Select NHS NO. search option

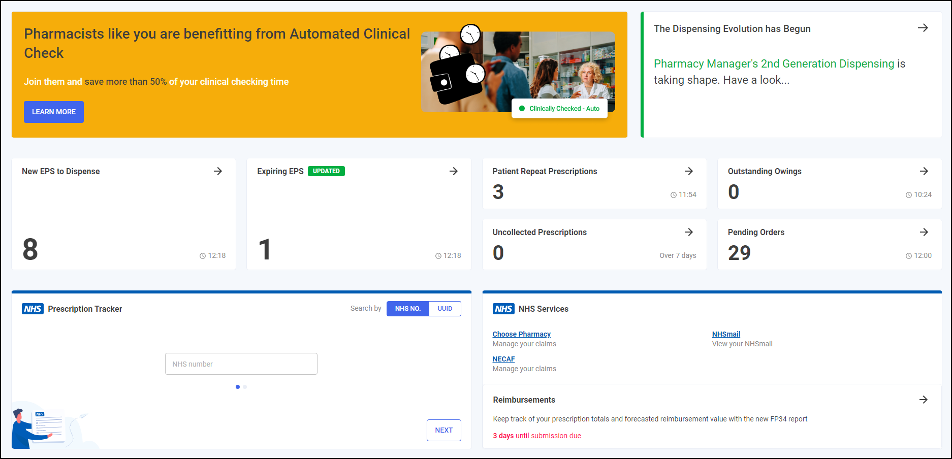[x=408, y=309]
